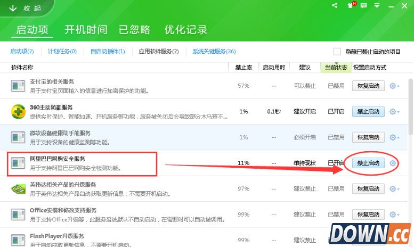The image size is (414, 247).
Task: Click 恢复启动 for 英伟达相关产品的升级服务
Action: (x=368, y=188)
